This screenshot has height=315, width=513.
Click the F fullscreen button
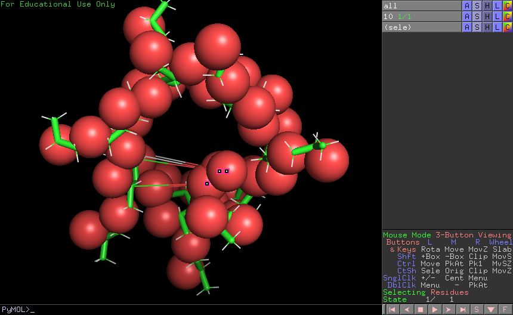[x=505, y=310]
